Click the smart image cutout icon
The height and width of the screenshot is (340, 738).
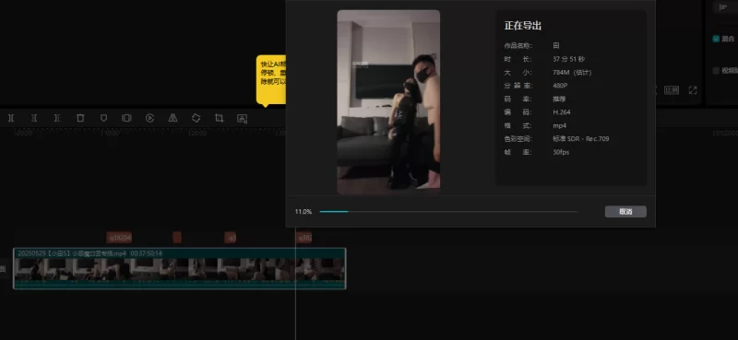(x=242, y=119)
